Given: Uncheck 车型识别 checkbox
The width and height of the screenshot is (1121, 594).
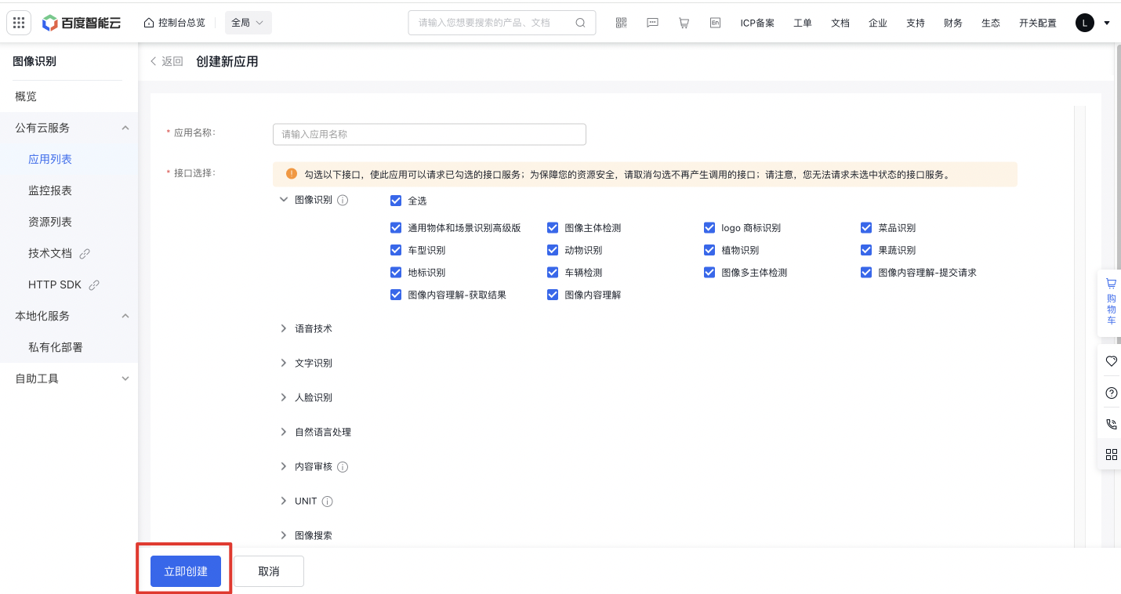Looking at the screenshot, I should coord(396,250).
